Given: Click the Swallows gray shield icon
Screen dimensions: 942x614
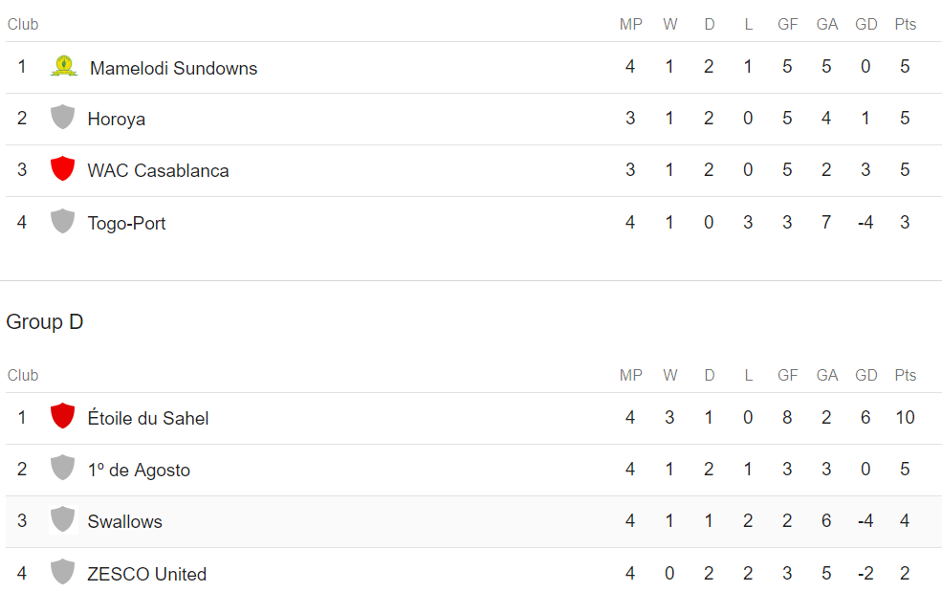Looking at the screenshot, I should tap(62, 520).
